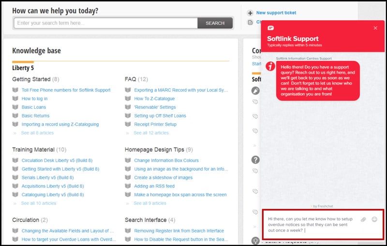387x246 pixels.
Task: Open New support ticket link
Action: (x=276, y=13)
